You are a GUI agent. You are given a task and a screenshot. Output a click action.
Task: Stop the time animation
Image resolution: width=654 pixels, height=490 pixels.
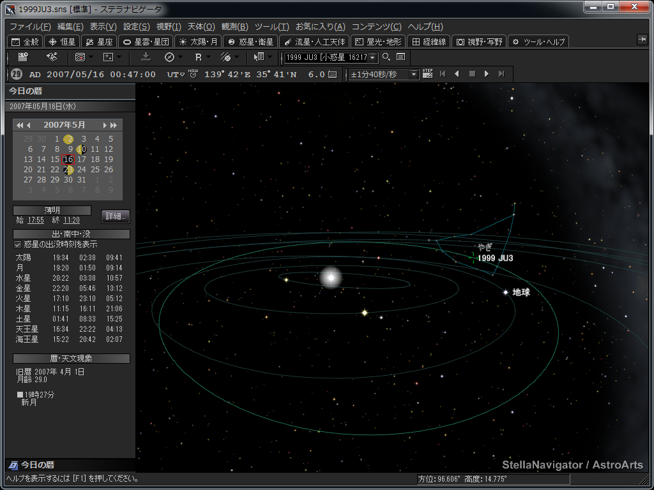click(472, 74)
